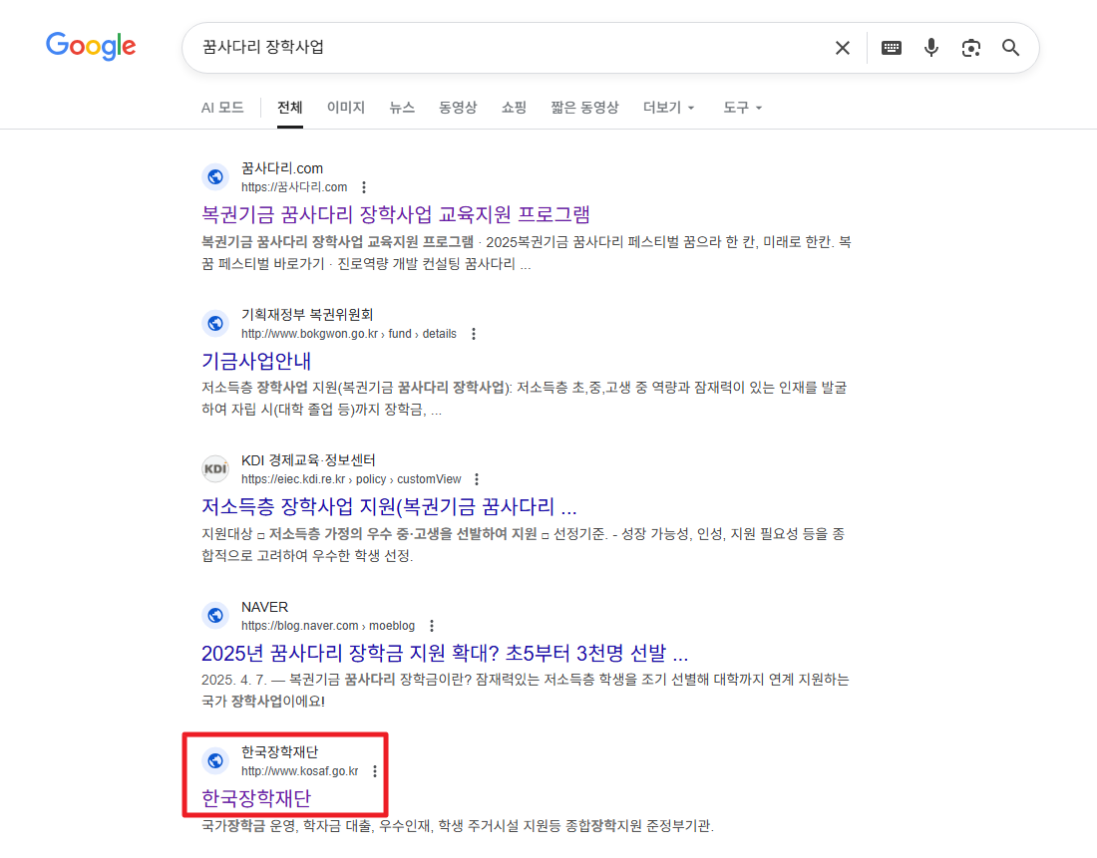Click the search magnifier icon
This screenshot has height=858, width=1097.
pyautogui.click(x=1010, y=47)
